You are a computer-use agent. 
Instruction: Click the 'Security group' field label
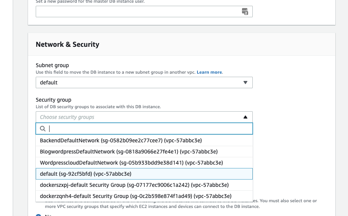53,100
